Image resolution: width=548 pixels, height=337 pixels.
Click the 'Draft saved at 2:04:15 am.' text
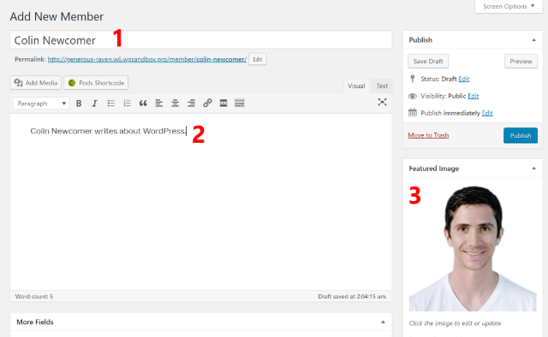(x=352, y=297)
